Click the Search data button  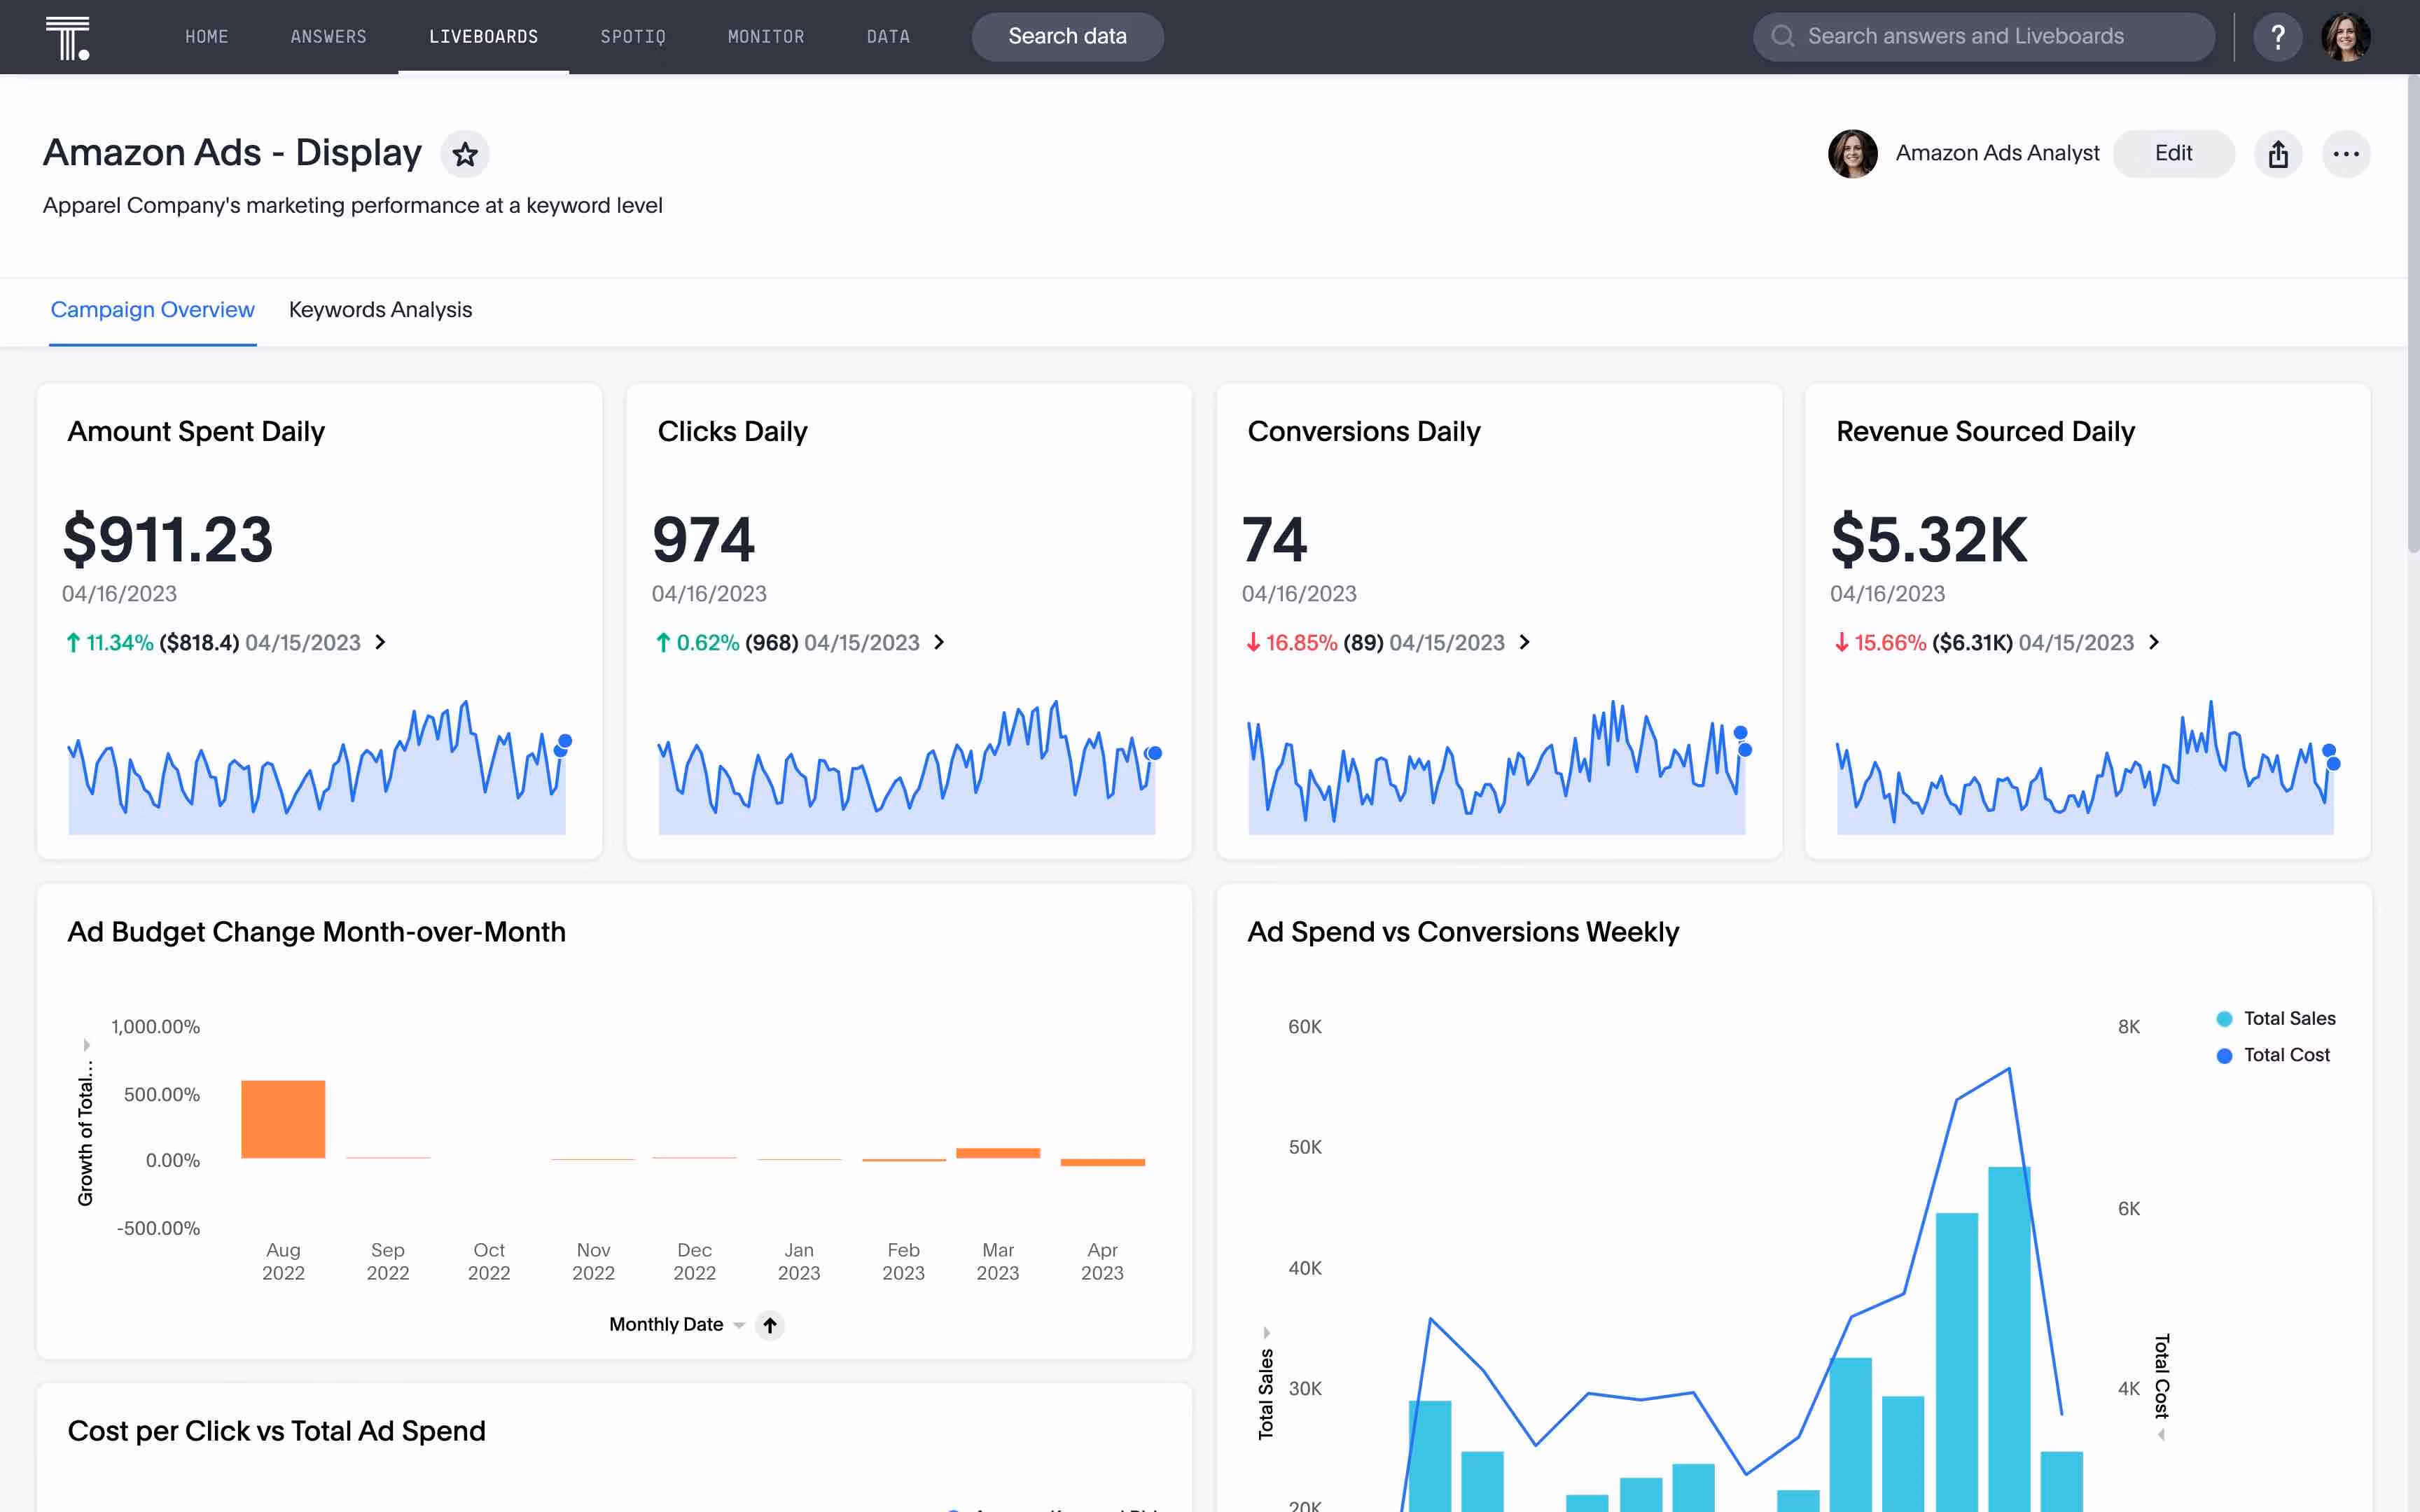(1067, 37)
